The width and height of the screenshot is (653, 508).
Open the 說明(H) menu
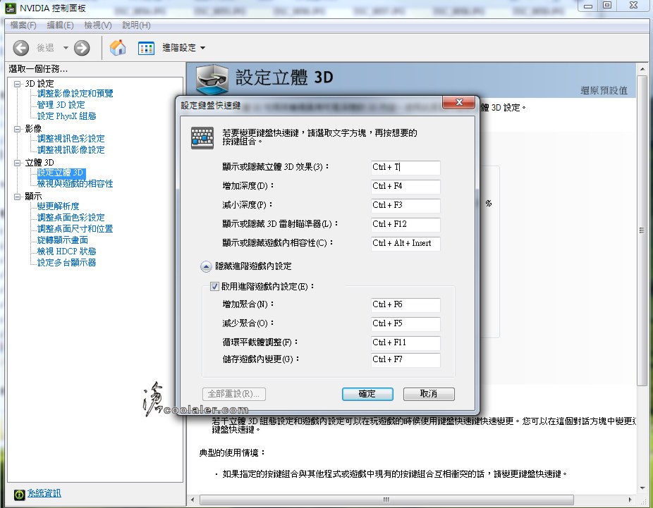136,25
